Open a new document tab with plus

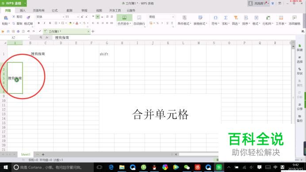pyautogui.click(x=93, y=31)
